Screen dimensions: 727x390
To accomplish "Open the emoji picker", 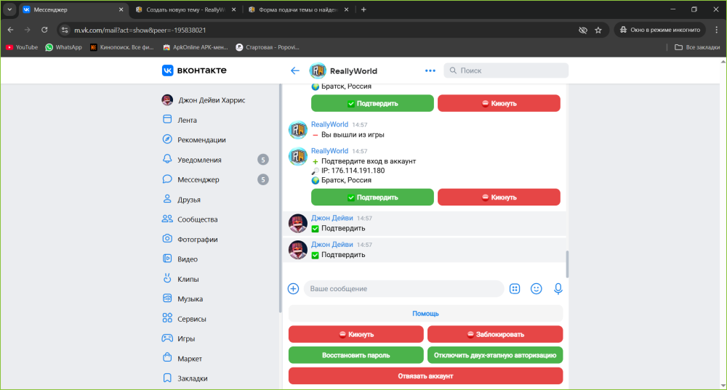I will click(536, 288).
